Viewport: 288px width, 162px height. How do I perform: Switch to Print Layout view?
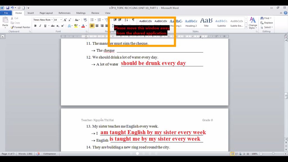(x=232, y=154)
